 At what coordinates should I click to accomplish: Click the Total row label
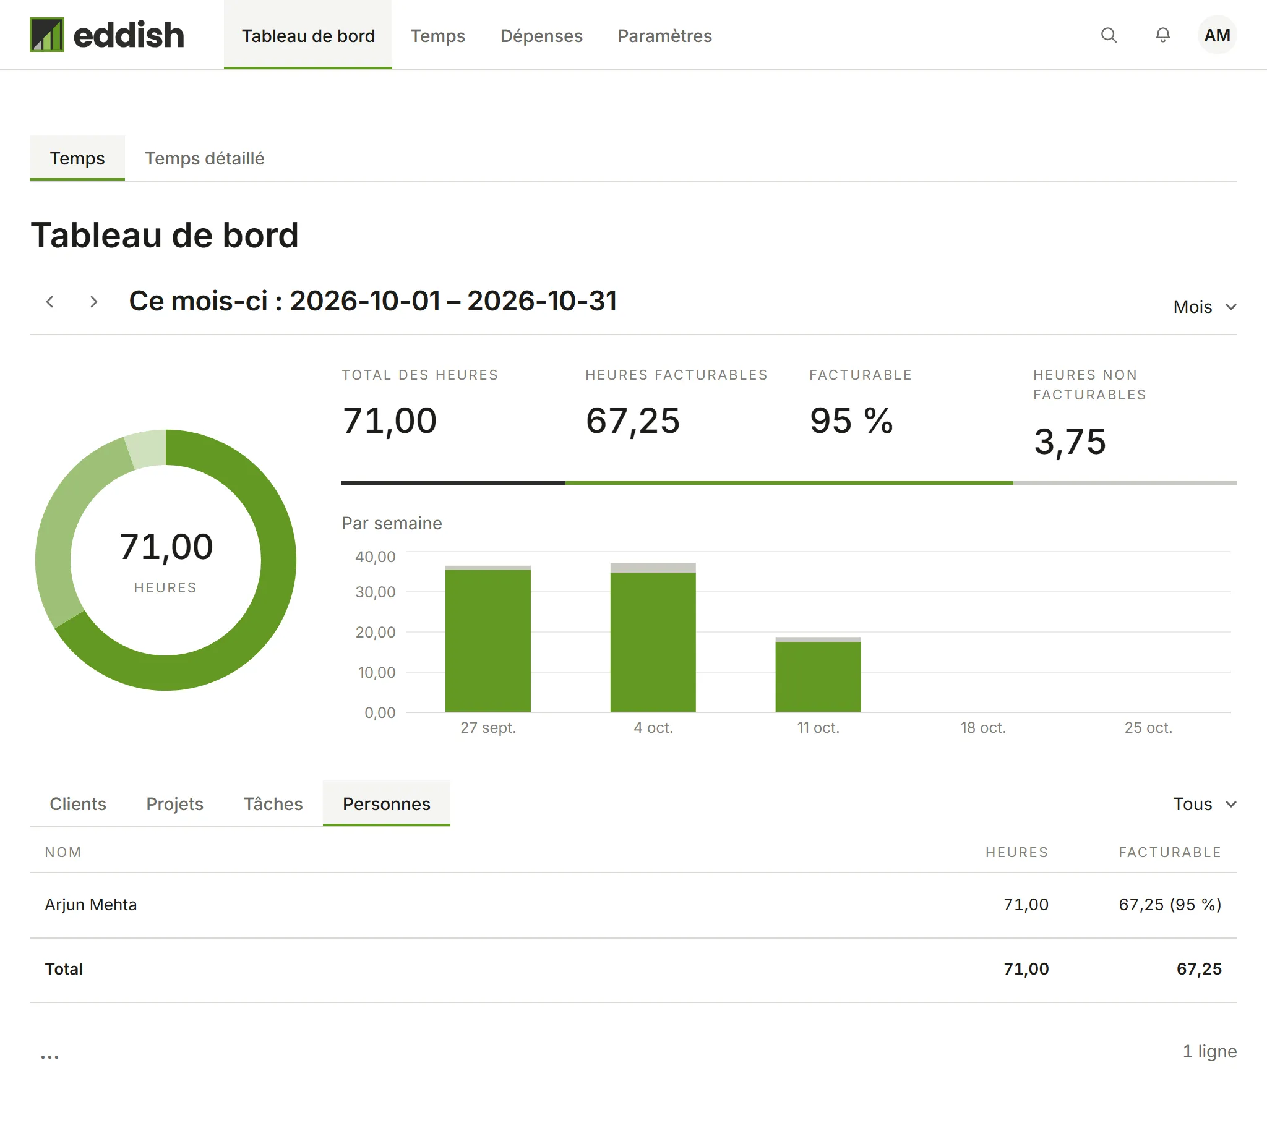(x=64, y=969)
